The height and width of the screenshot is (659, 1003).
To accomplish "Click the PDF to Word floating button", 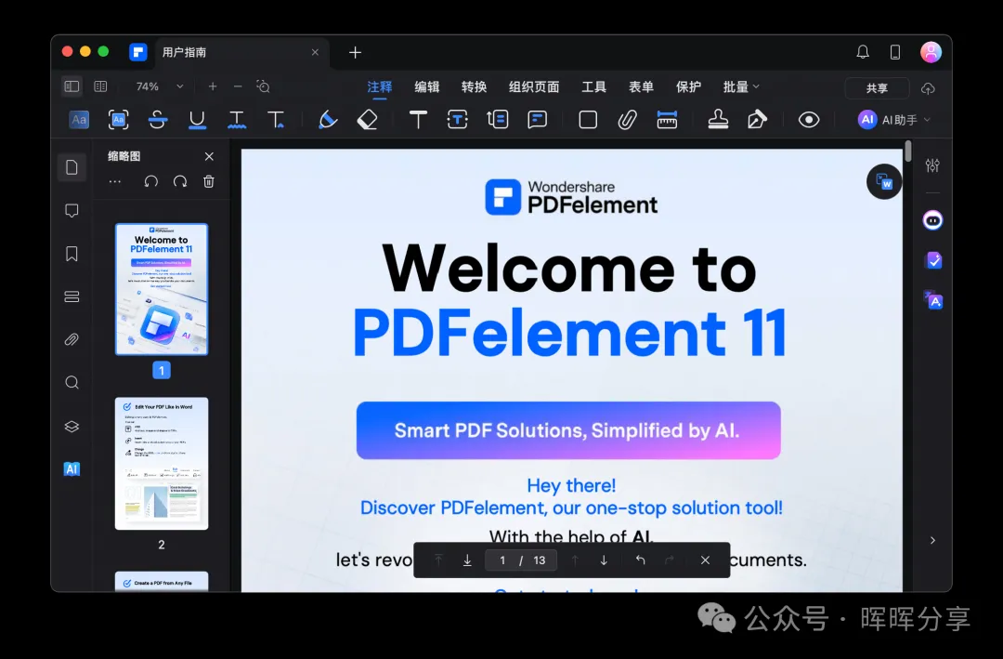I will (884, 182).
